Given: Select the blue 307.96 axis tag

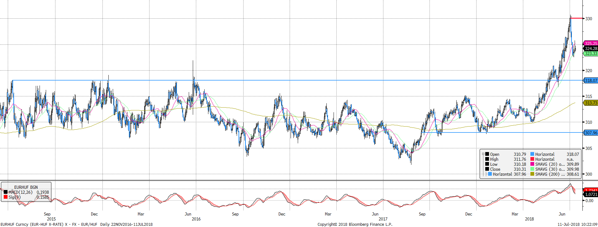Looking at the screenshot, I should point(591,133).
